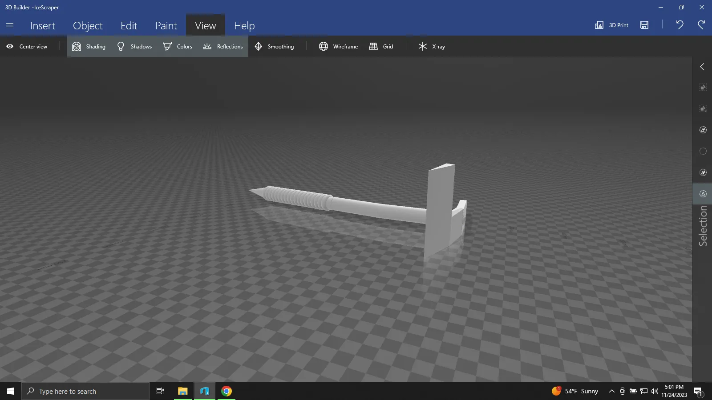The width and height of the screenshot is (712, 400).
Task: Undo the last action
Action: (x=680, y=25)
